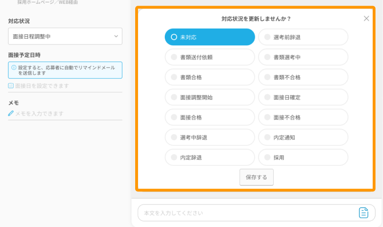The width and height of the screenshot is (383, 227).
Task: Select the 未対応 status option
Action: pyautogui.click(x=210, y=37)
